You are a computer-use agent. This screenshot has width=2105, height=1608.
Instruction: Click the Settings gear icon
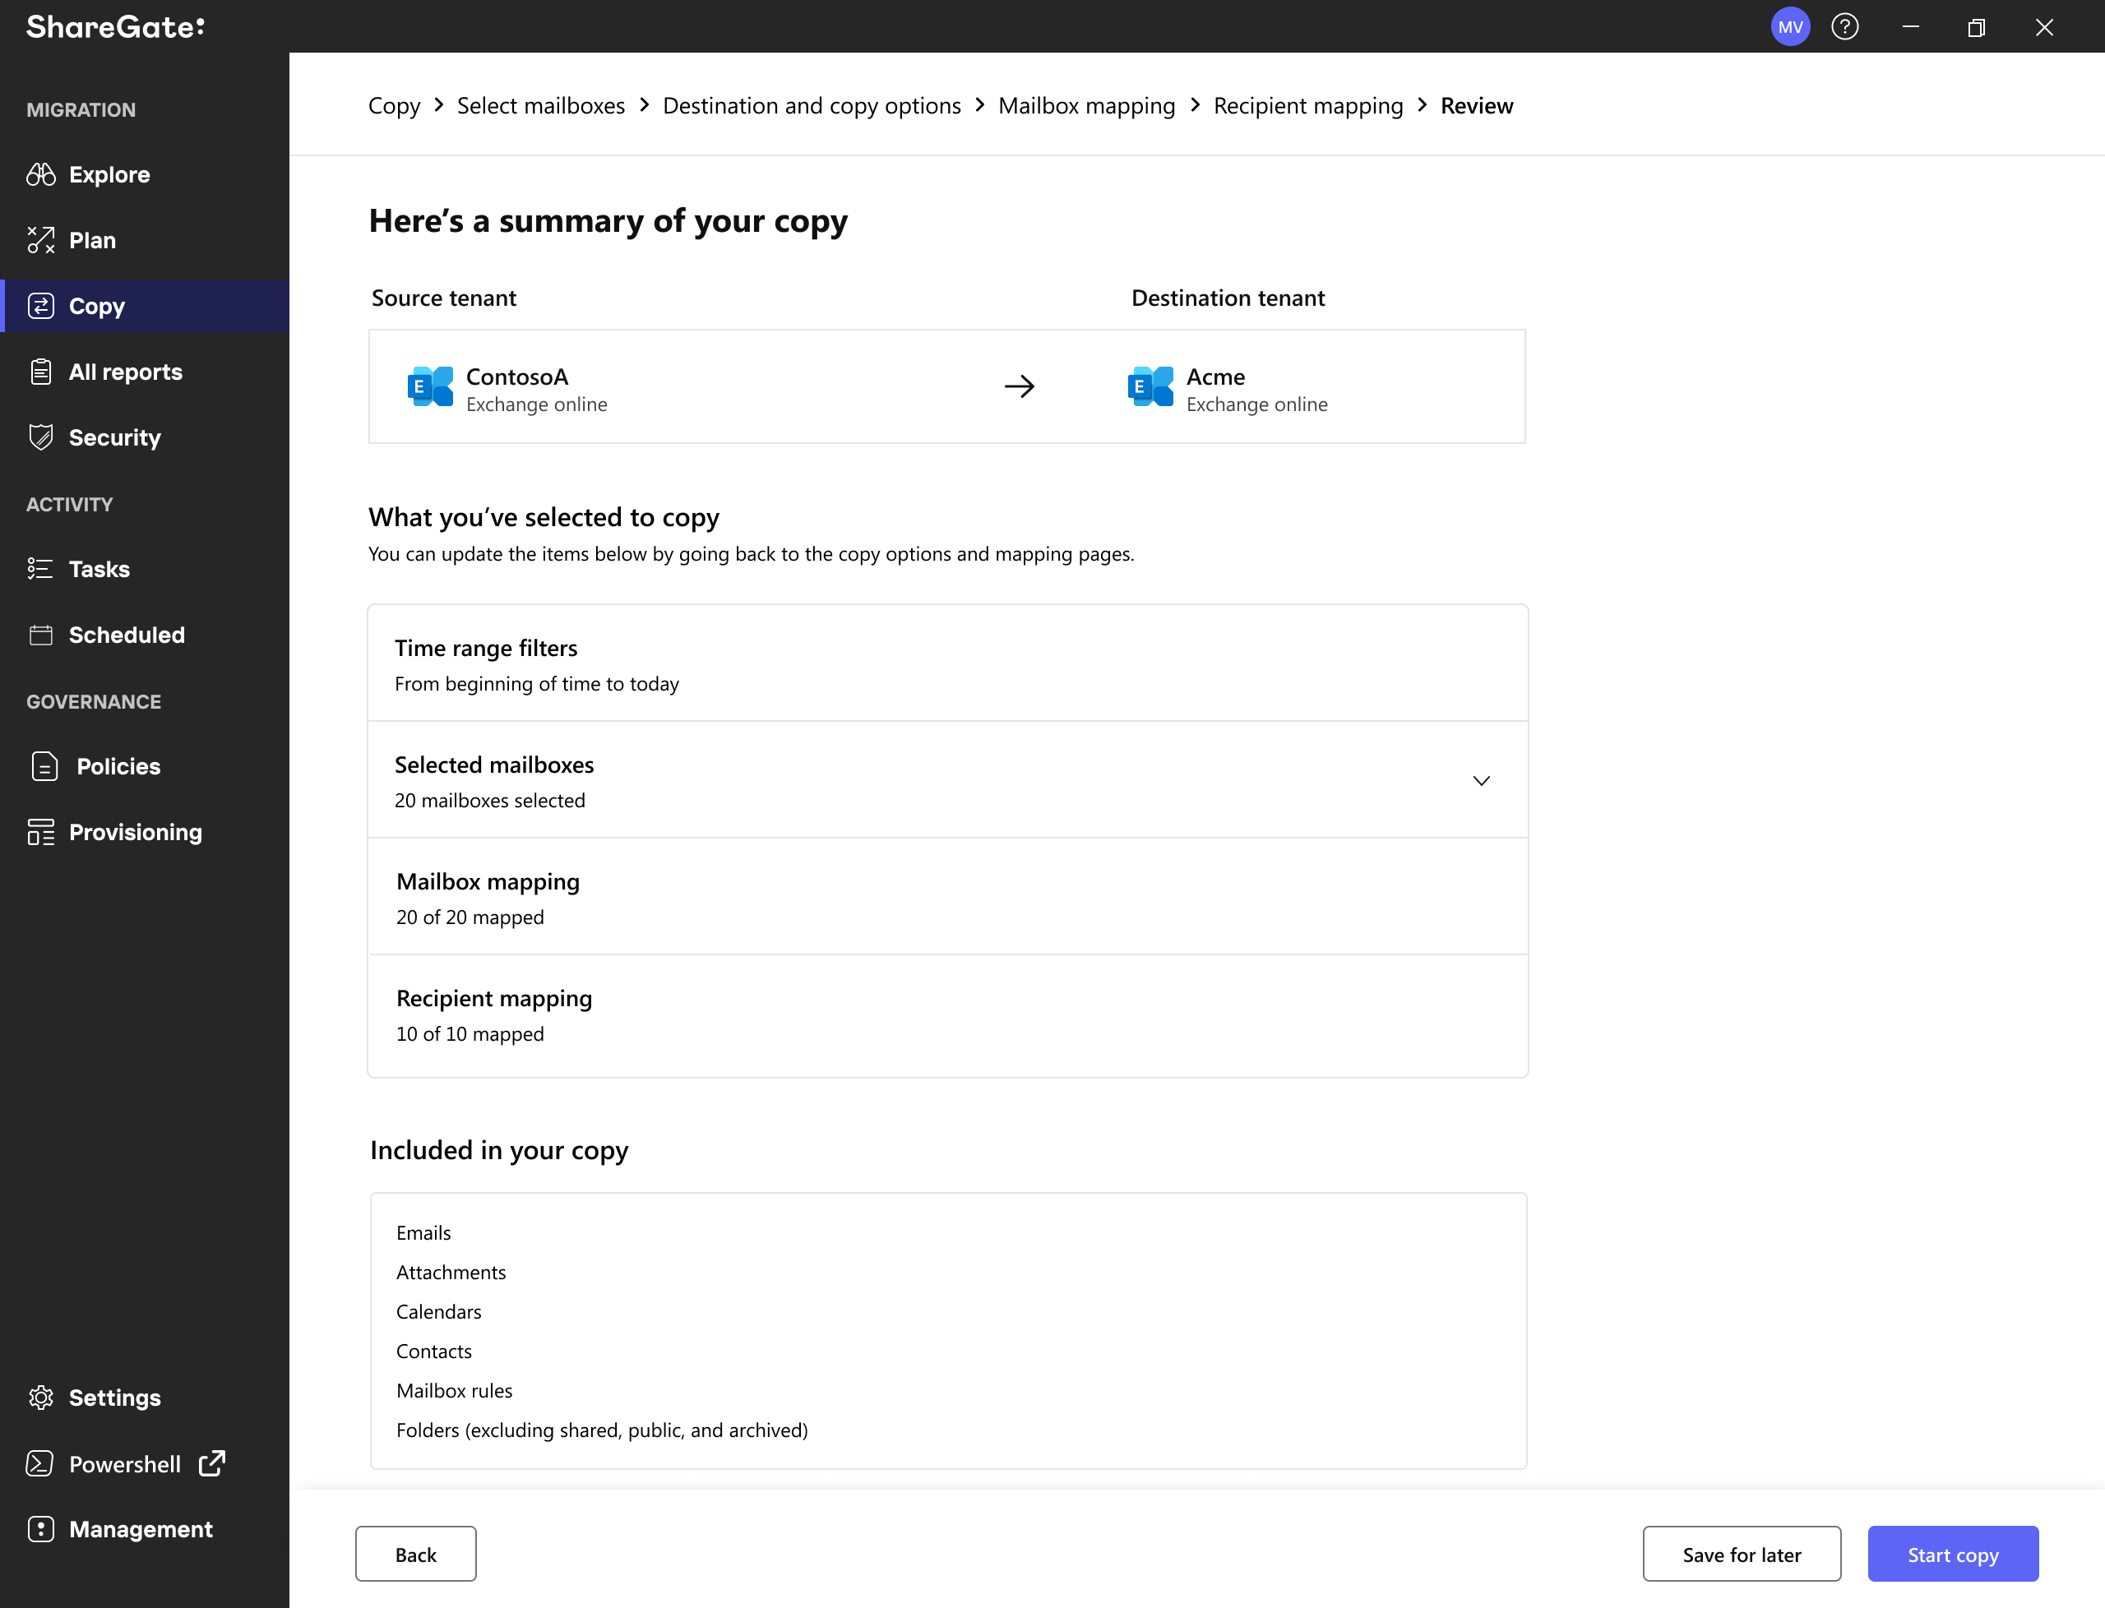tap(41, 1398)
